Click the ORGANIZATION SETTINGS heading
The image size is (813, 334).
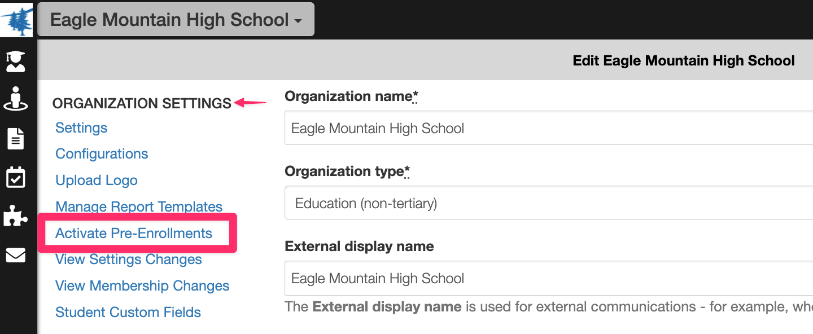coord(142,103)
